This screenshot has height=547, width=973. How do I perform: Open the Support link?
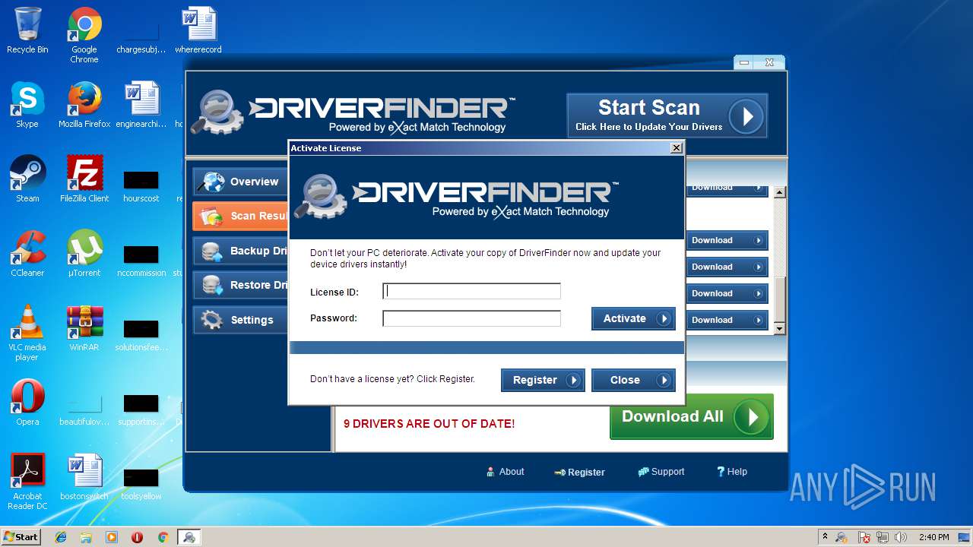[661, 472]
